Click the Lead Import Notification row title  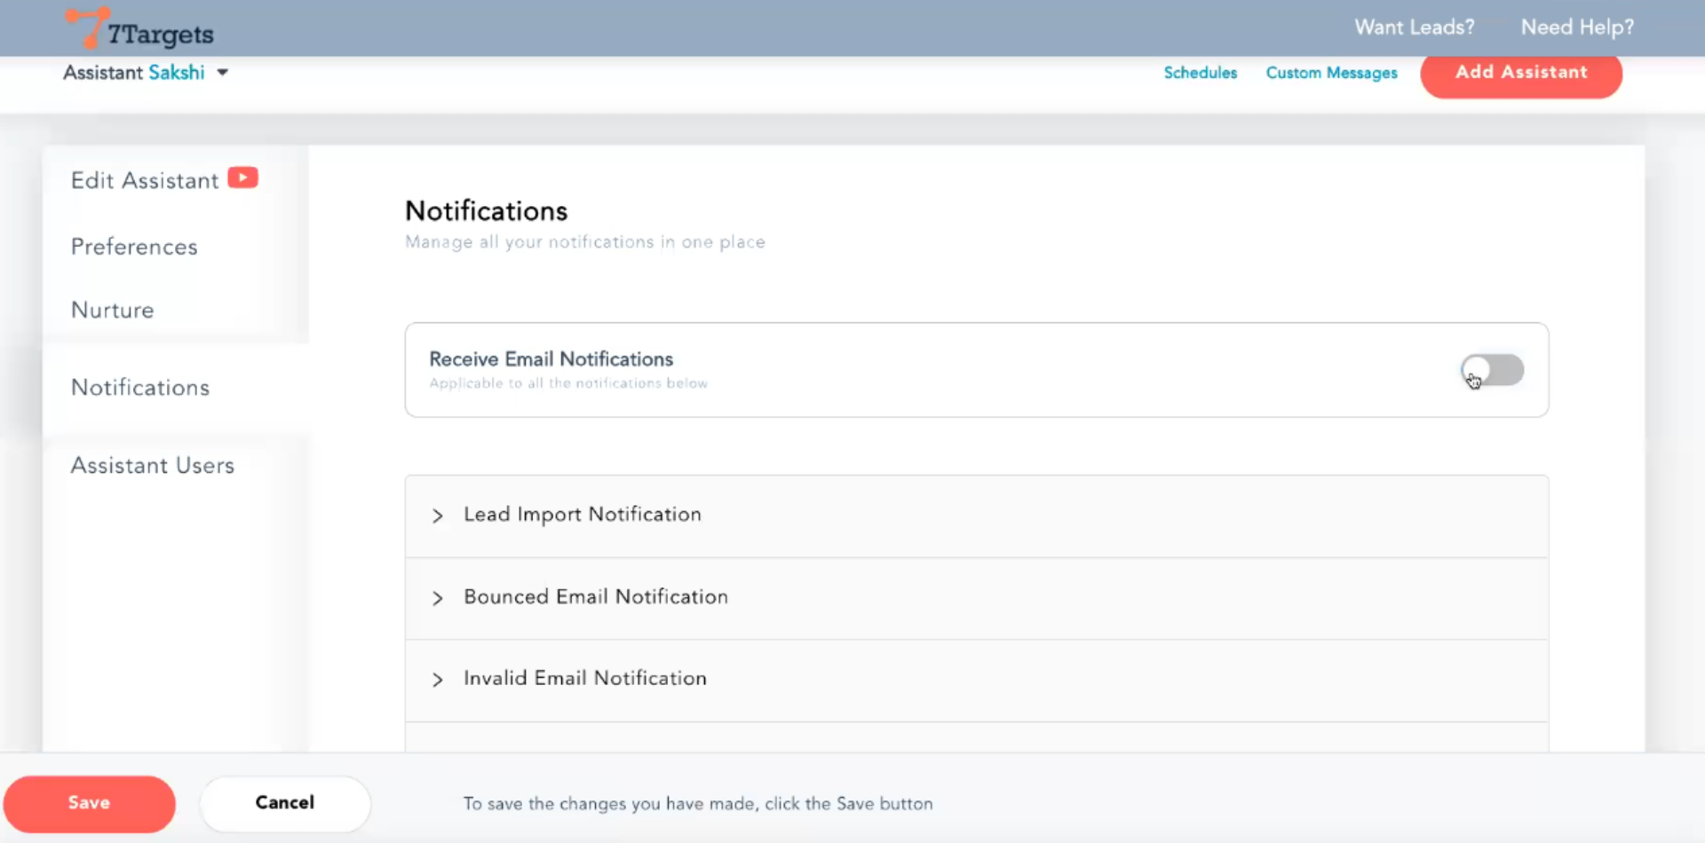[x=583, y=515]
